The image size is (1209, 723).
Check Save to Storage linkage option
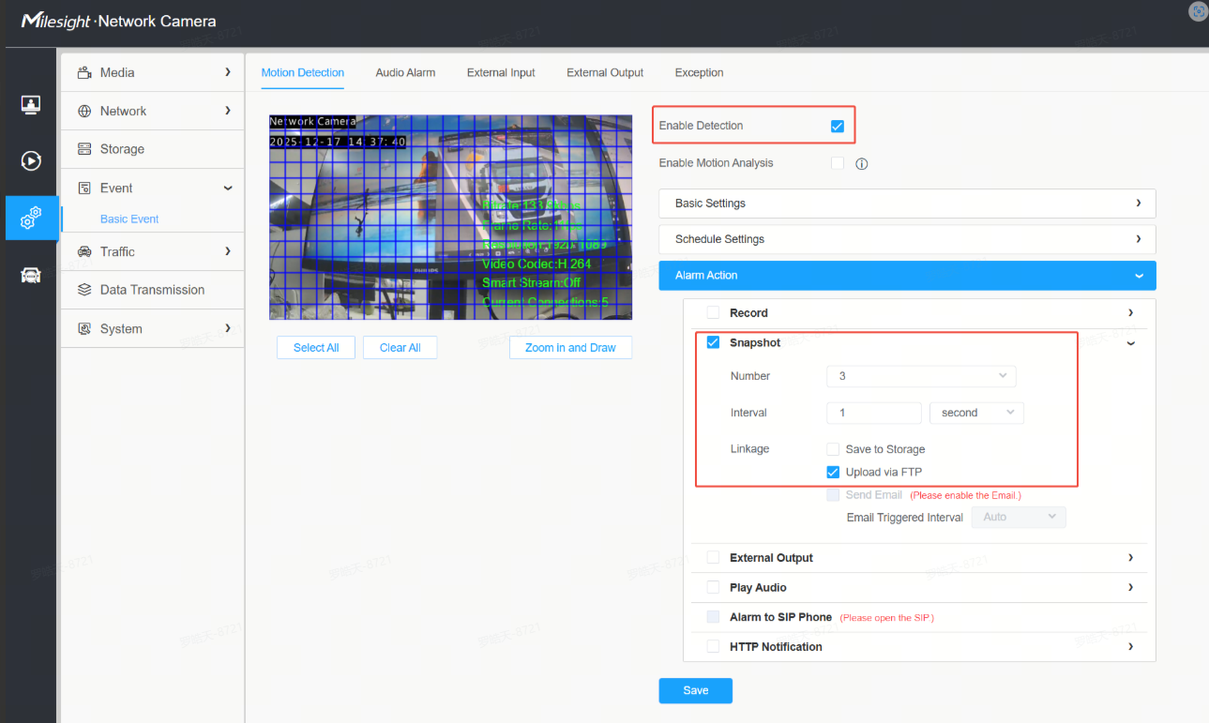[833, 449]
